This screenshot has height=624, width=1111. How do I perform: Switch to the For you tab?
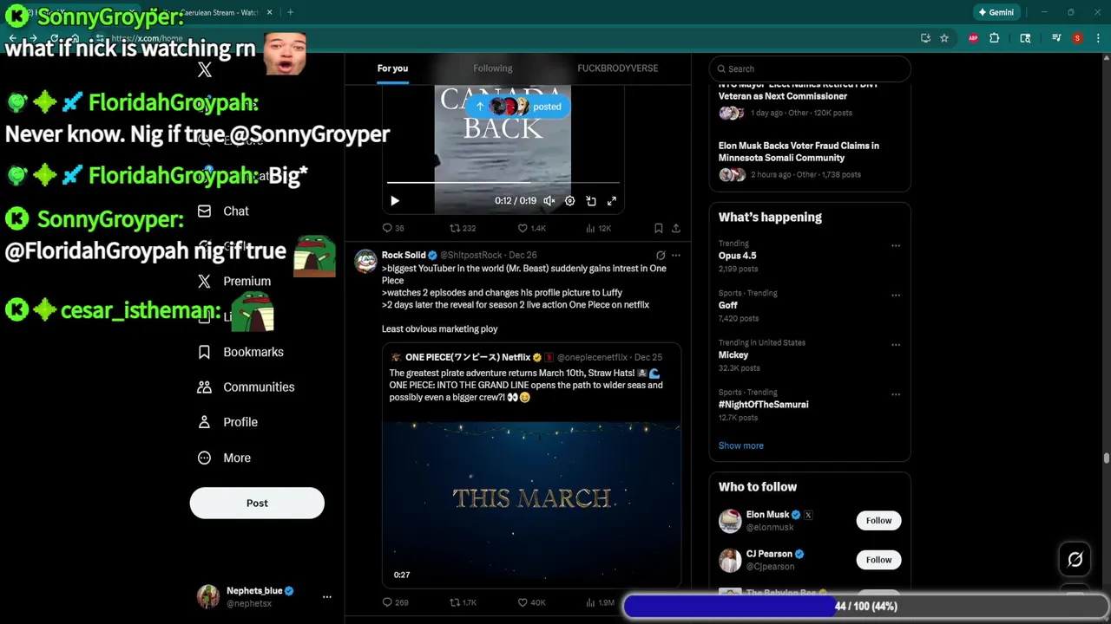[392, 68]
